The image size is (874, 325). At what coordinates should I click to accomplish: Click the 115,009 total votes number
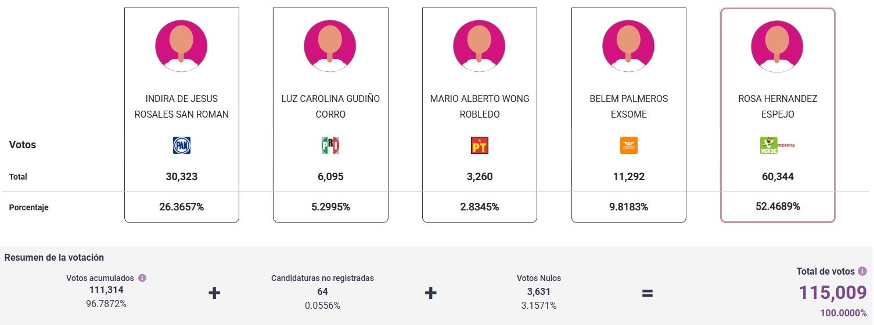pos(833,293)
